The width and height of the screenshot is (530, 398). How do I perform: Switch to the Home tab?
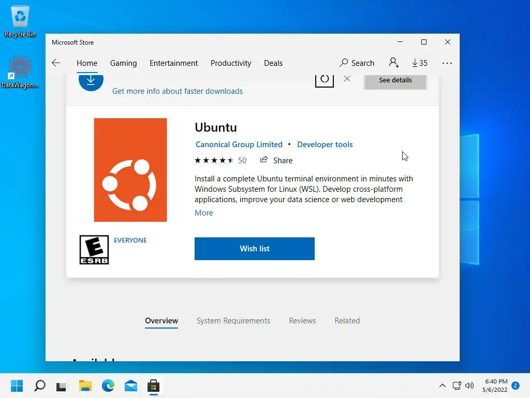(87, 63)
